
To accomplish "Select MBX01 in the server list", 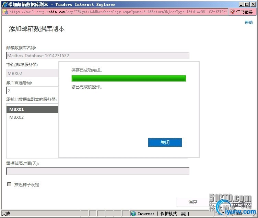I will tap(32, 109).
